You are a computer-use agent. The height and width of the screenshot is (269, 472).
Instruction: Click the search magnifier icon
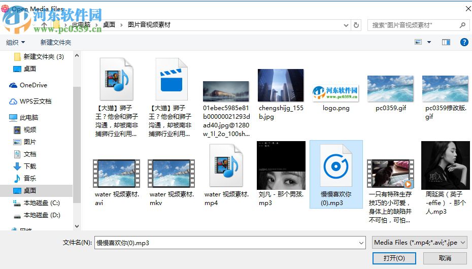click(x=462, y=25)
